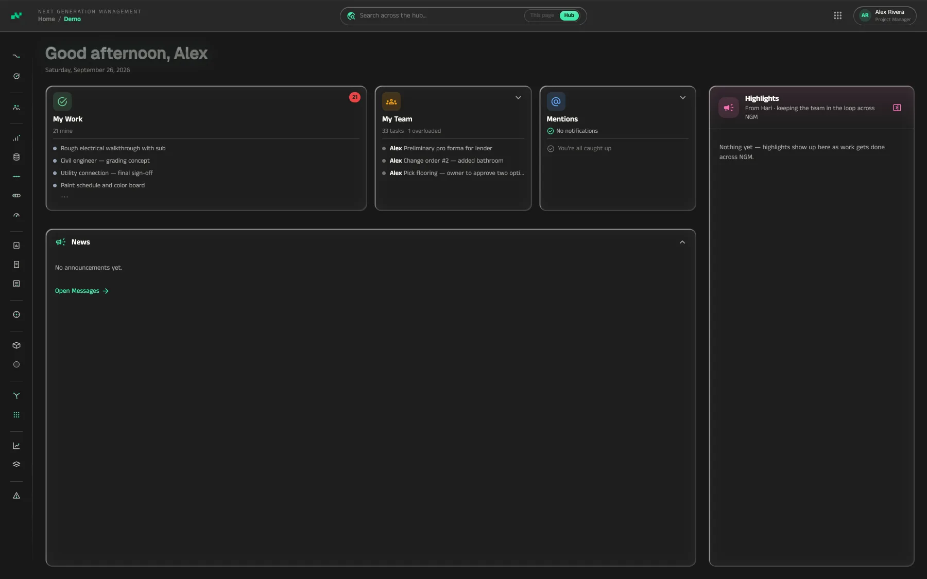The width and height of the screenshot is (927, 579).
Task: Open the 3D cube icon in the sidebar
Action: 16,345
